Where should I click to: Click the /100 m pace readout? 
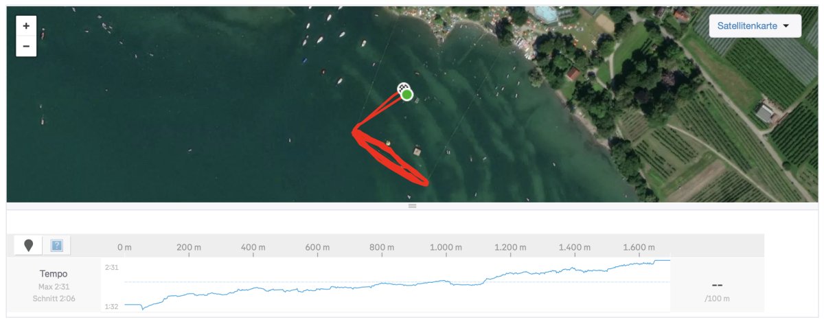[717, 299]
